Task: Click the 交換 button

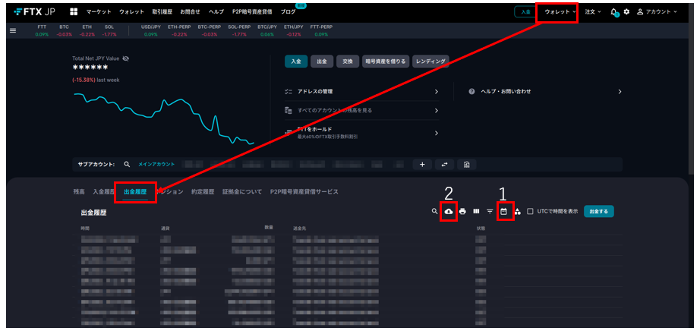Action: click(348, 61)
